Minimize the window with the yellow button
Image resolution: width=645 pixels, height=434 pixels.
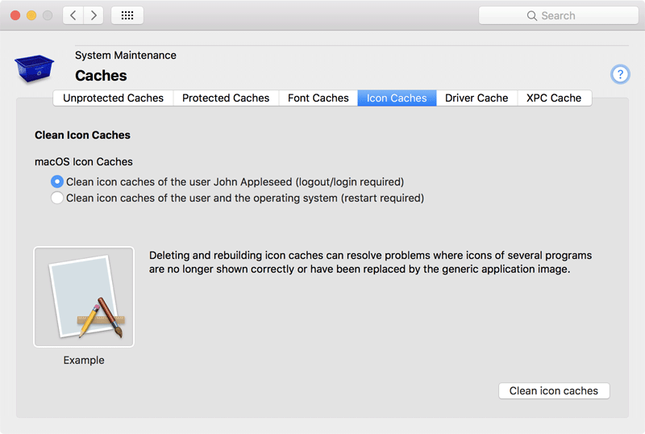(31, 15)
